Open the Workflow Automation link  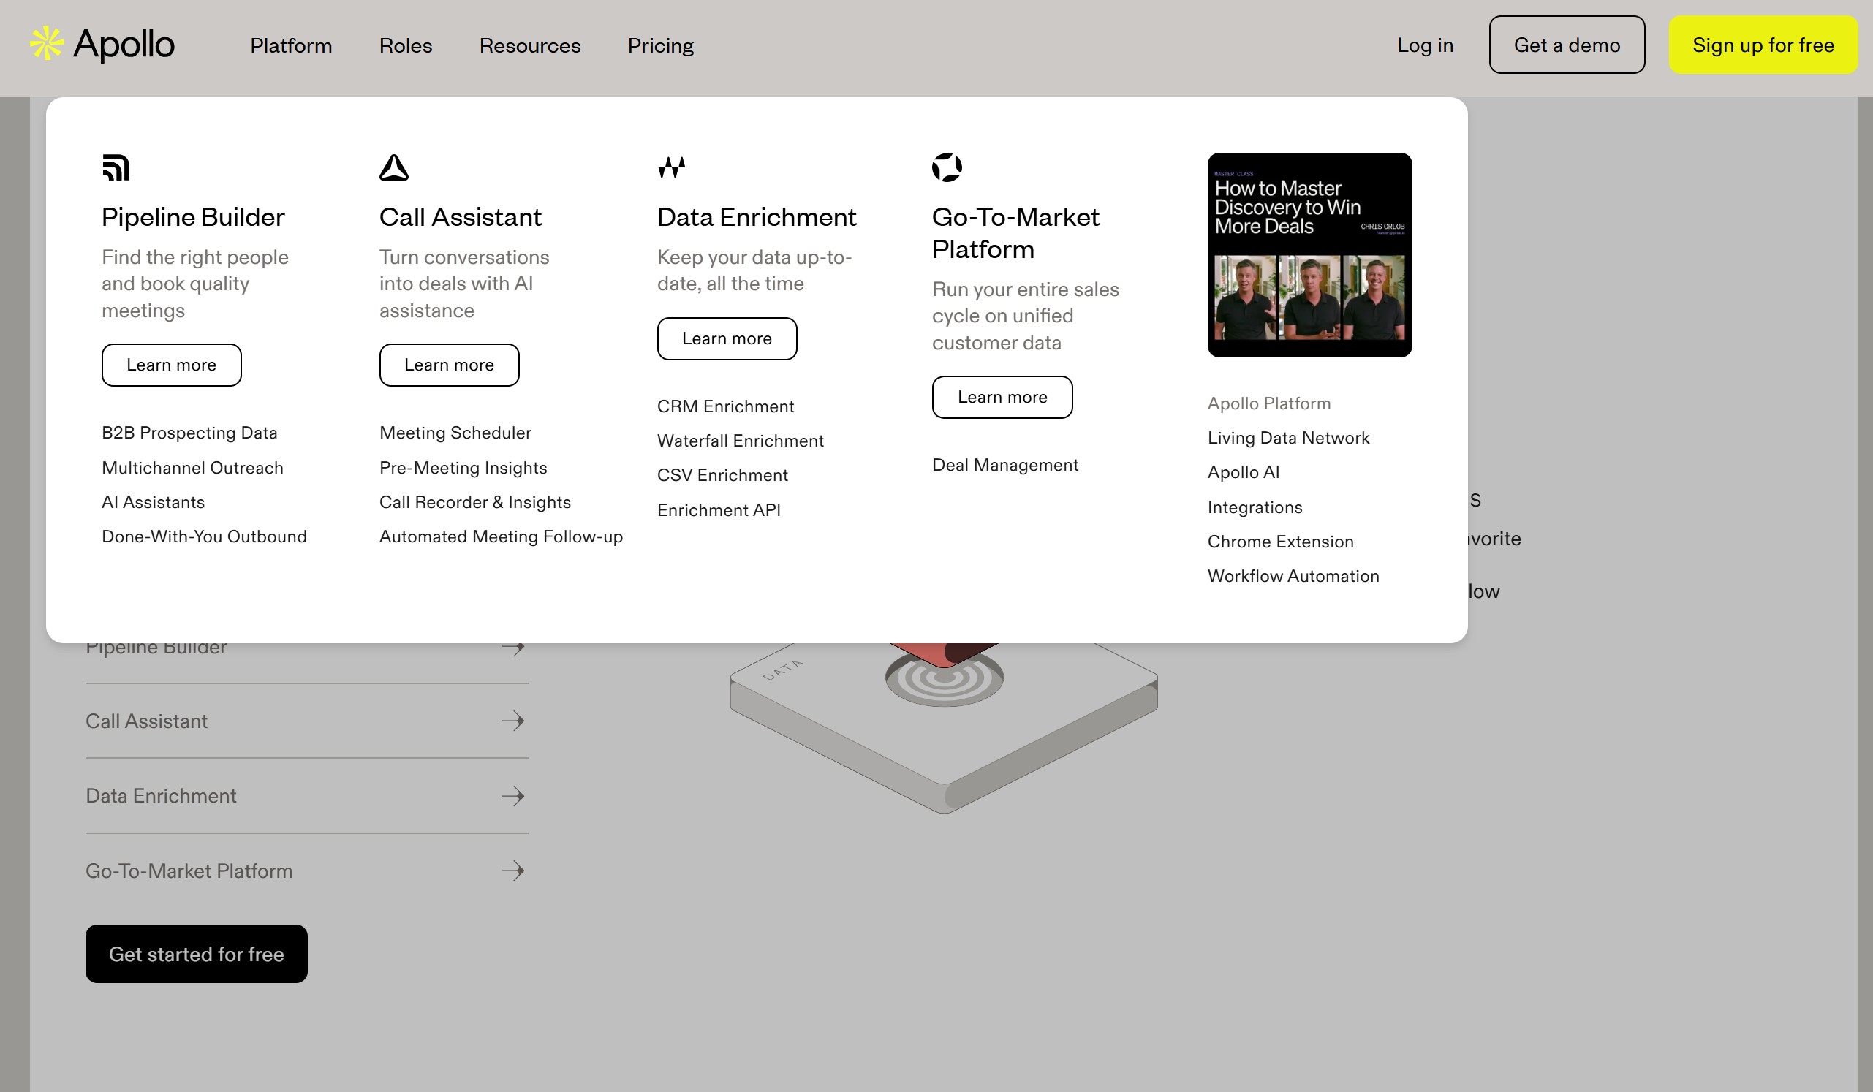tap(1293, 576)
